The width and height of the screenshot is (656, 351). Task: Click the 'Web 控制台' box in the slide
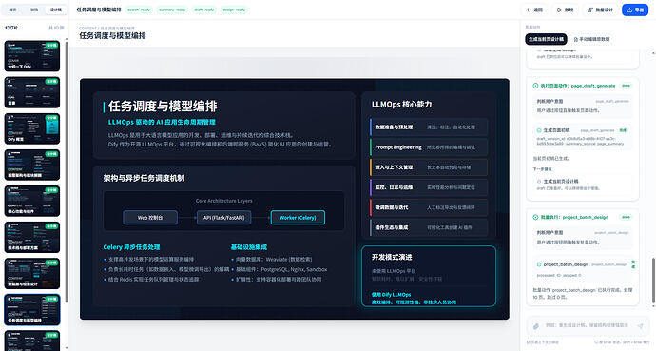tap(150, 218)
